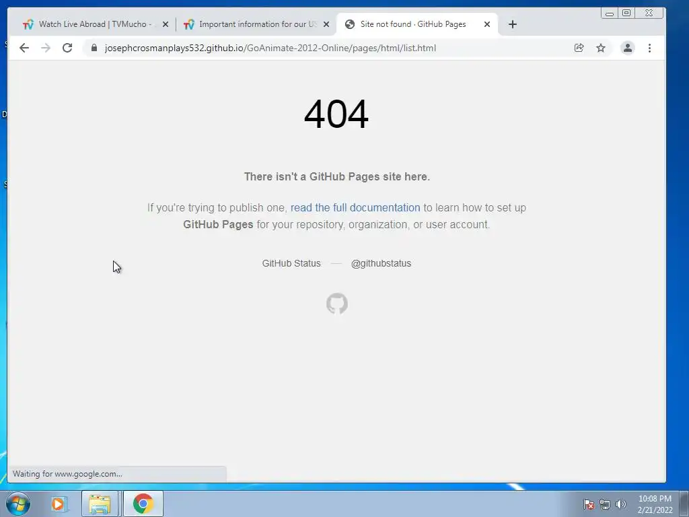This screenshot has width=689, height=517.
Task: Reload the current page
Action: (67, 48)
